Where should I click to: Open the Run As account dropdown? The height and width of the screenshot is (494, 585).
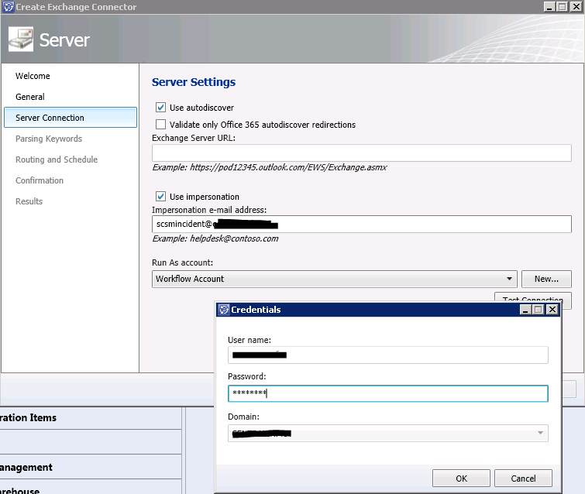coord(509,279)
